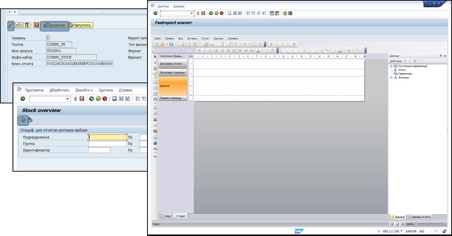Toggle Italic formatting in the designer toolbar
452x236 pixels.
pyautogui.click(x=204, y=51)
